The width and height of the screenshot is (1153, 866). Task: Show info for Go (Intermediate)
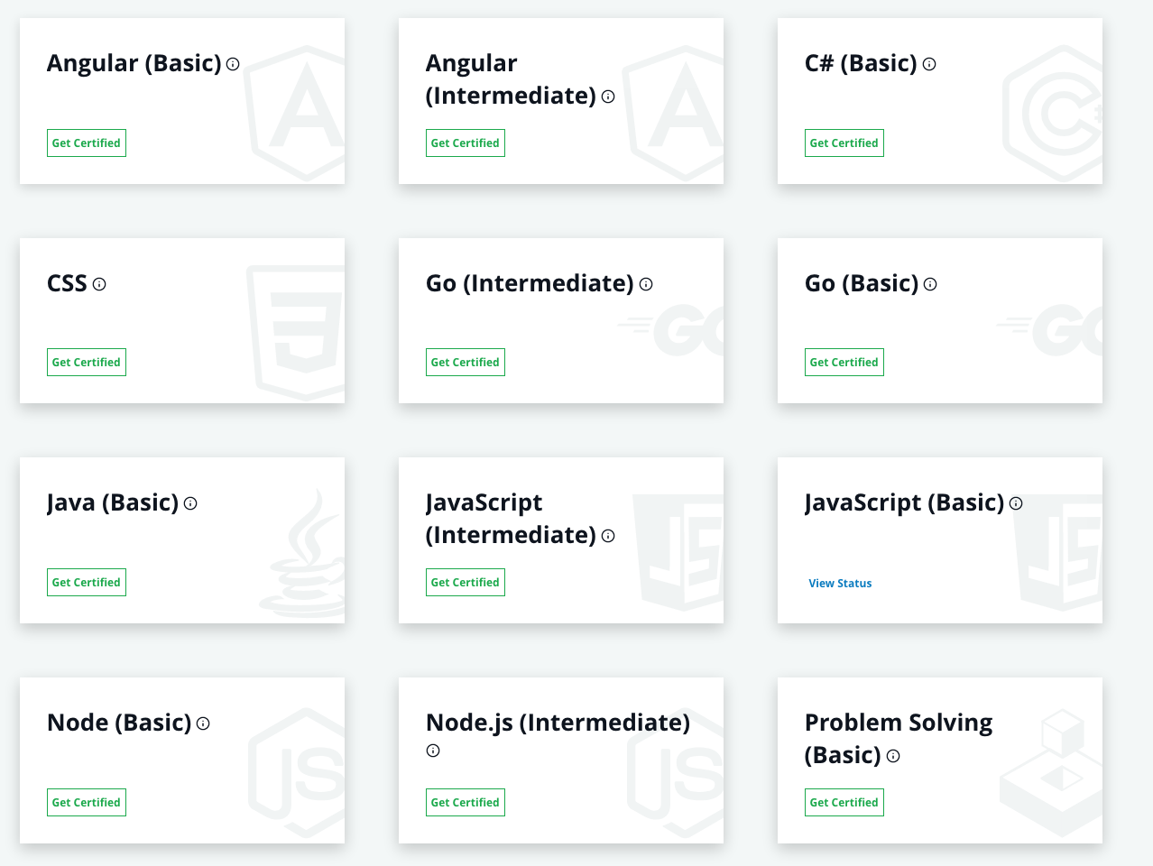click(x=646, y=284)
